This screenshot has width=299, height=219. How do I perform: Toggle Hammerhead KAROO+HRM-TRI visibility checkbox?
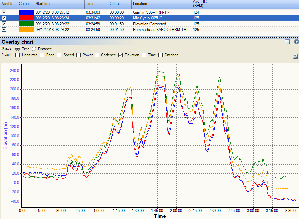point(4,30)
